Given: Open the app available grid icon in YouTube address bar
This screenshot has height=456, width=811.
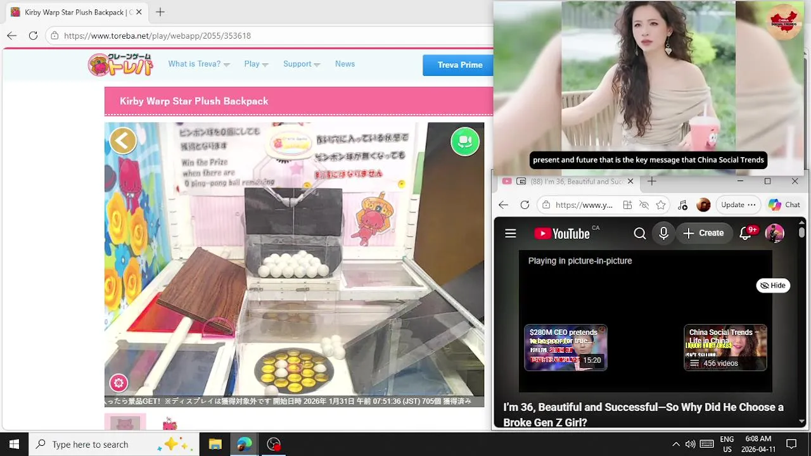Looking at the screenshot, I should pos(627,205).
